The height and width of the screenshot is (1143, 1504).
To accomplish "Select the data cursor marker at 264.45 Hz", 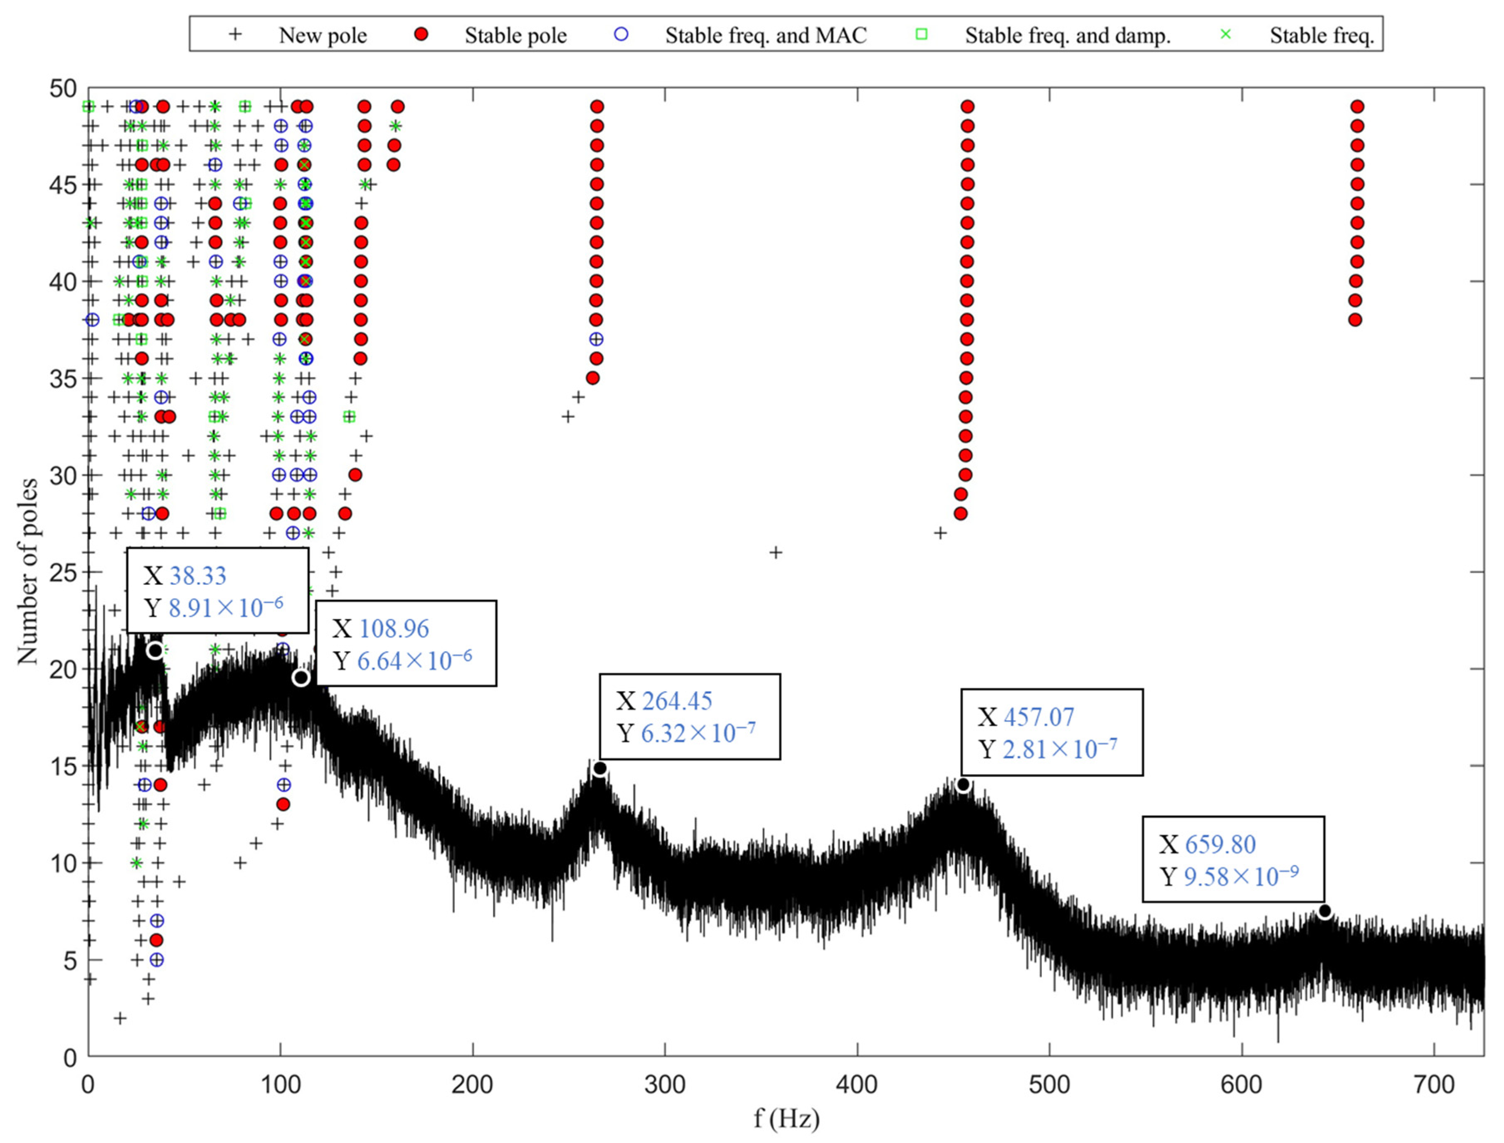I will click(x=599, y=769).
